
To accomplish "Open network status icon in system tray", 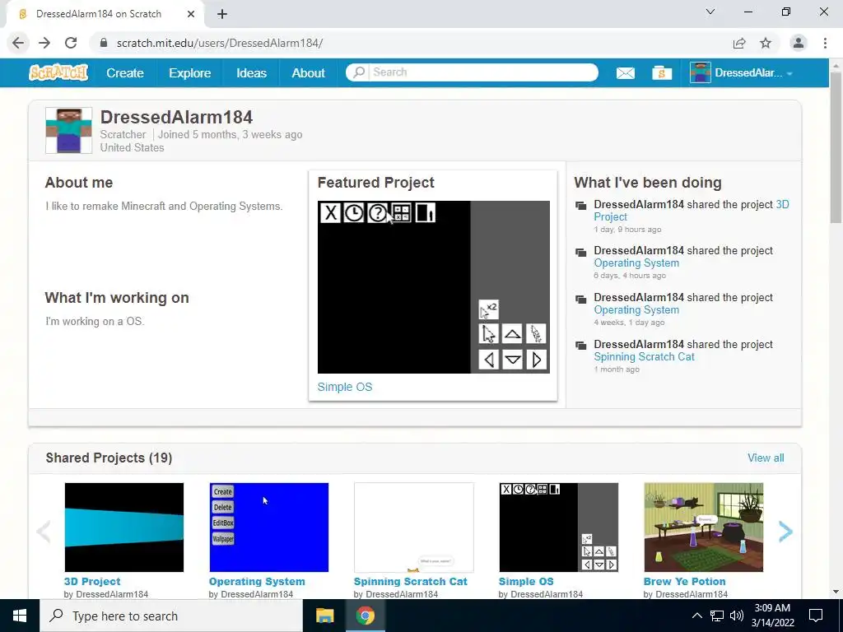I will pos(717,616).
